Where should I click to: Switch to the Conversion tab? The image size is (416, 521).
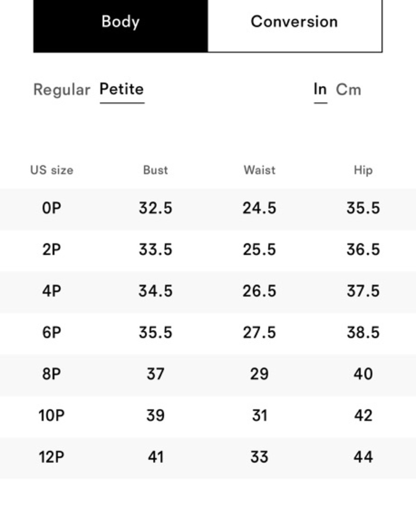pos(294,22)
